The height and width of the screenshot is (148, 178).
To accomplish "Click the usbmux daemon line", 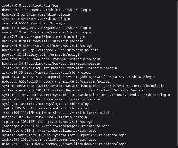I will click(x=64, y=144).
